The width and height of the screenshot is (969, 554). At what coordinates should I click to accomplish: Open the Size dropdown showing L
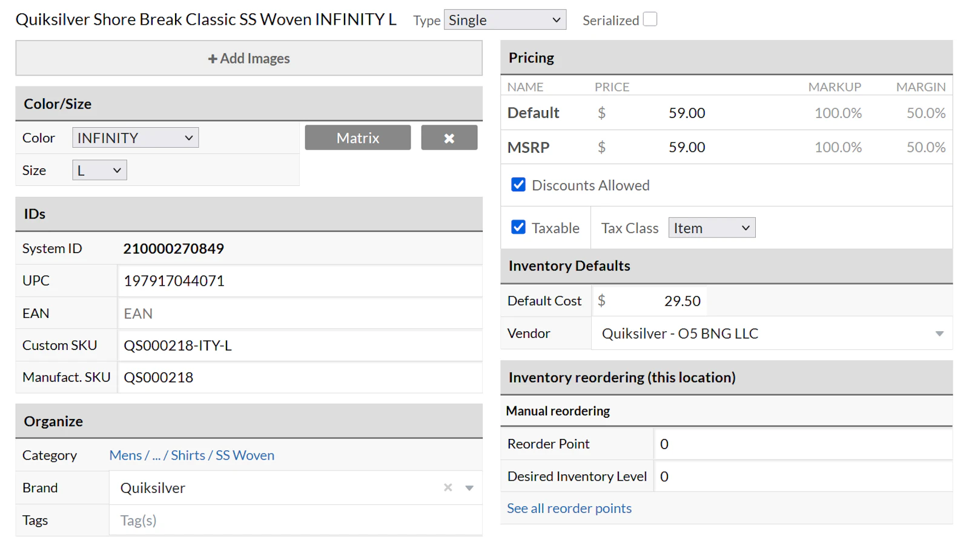point(99,171)
